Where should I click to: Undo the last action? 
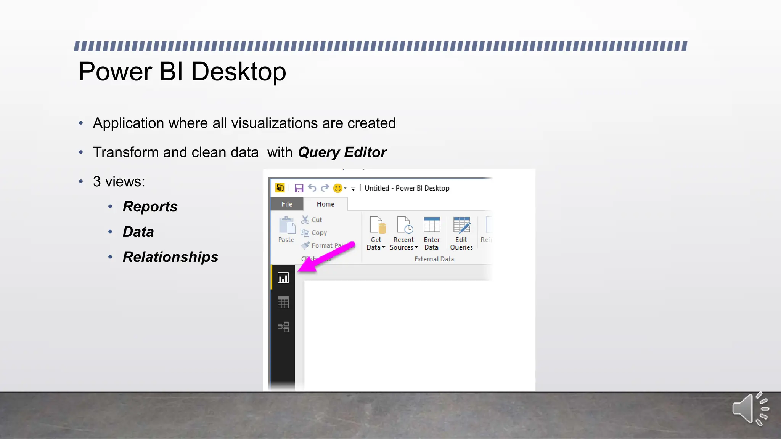312,188
